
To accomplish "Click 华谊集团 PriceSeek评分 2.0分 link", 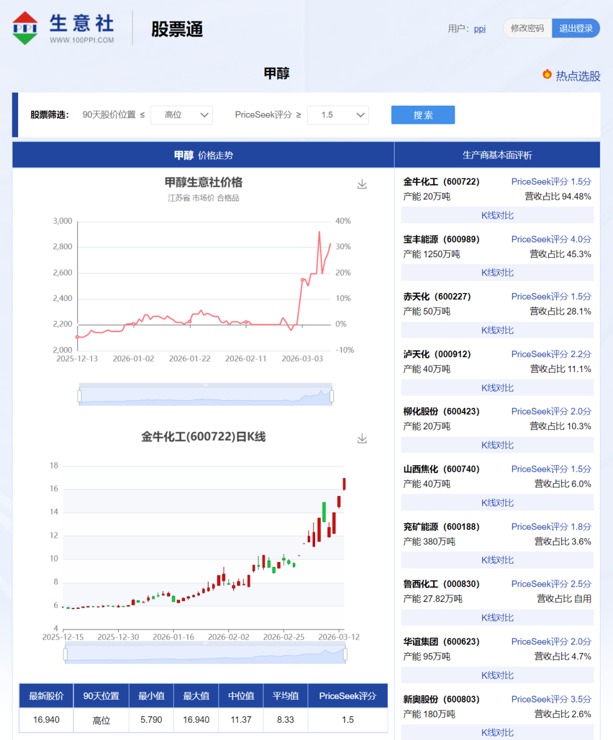I will tap(551, 641).
